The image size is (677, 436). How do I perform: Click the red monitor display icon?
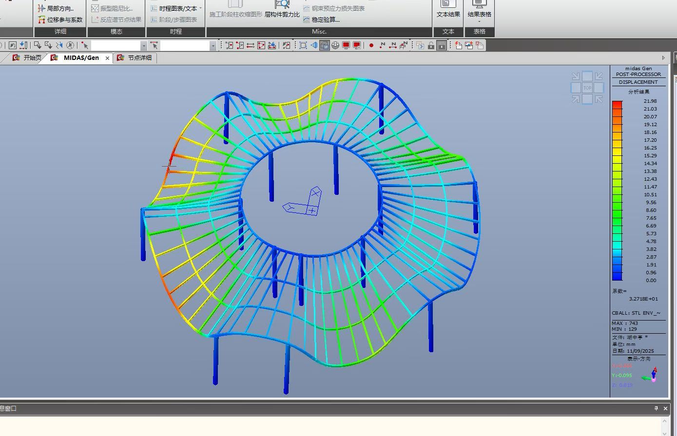tap(346, 45)
